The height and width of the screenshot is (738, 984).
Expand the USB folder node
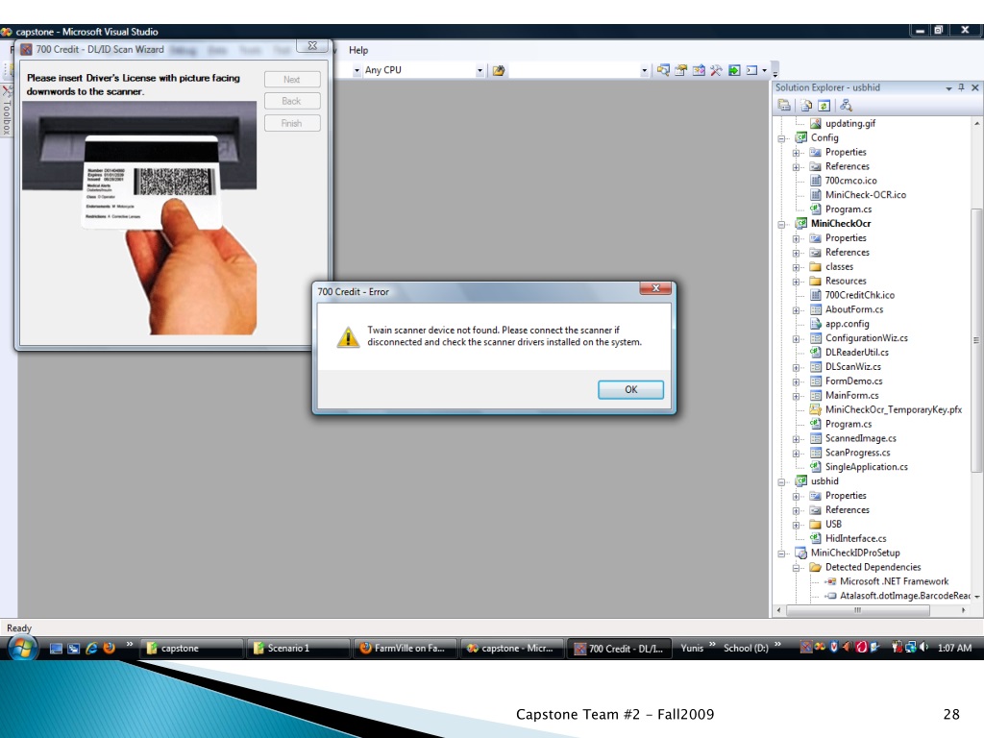tap(797, 526)
